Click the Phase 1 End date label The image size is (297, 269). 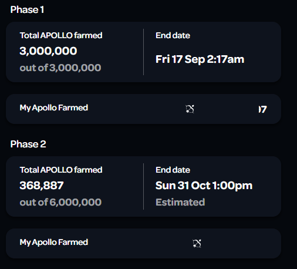[173, 35]
